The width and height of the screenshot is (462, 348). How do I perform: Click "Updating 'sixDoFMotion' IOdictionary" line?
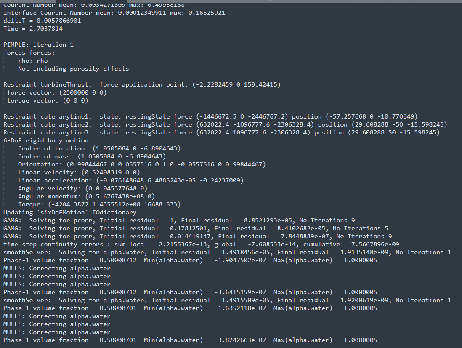[70, 212]
